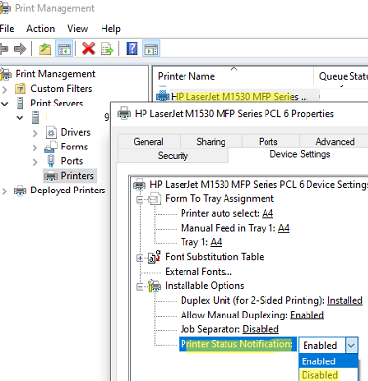Click the Enabled value for Allow Manual Duplexing
The width and height of the screenshot is (368, 381).
[307, 315]
